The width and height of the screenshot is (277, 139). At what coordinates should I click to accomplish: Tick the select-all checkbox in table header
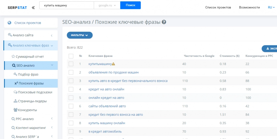[x=71, y=56]
